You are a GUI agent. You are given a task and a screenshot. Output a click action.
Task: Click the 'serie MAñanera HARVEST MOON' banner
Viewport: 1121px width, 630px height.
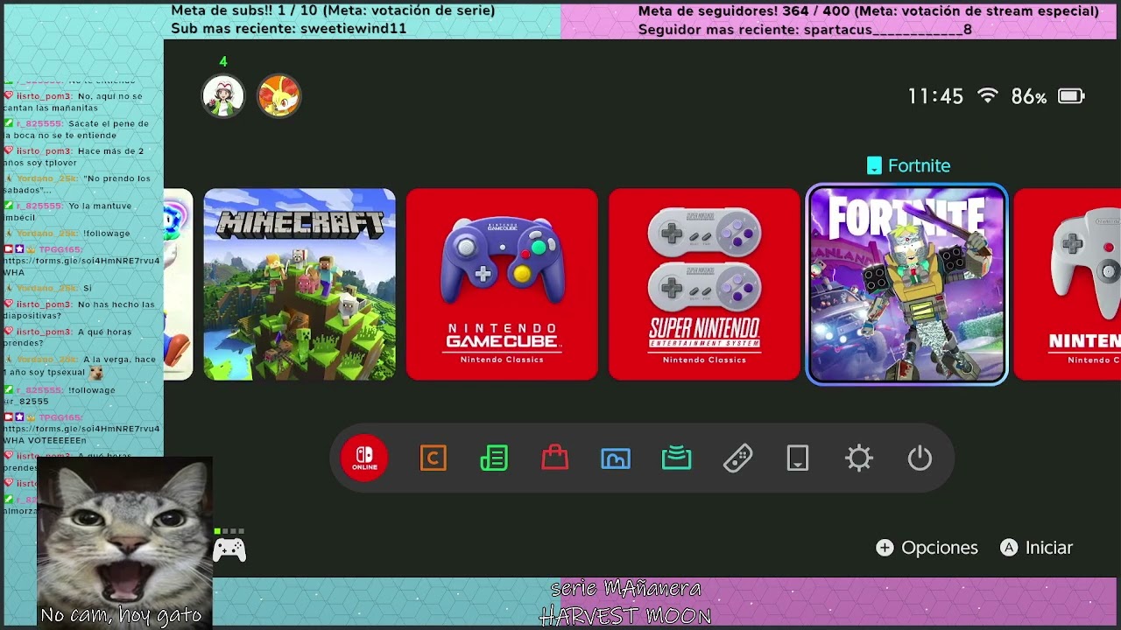[x=625, y=602]
